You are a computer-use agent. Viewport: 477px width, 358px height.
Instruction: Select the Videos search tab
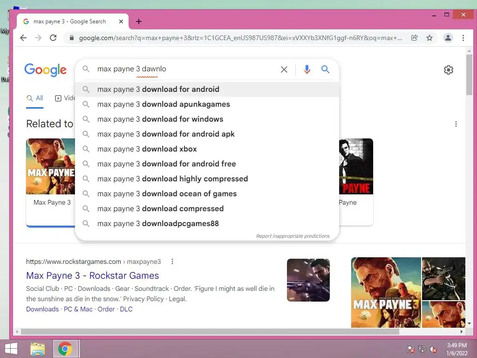(65, 98)
